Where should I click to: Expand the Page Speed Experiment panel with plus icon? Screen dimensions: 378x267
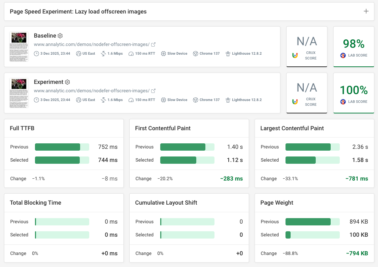[366, 11]
